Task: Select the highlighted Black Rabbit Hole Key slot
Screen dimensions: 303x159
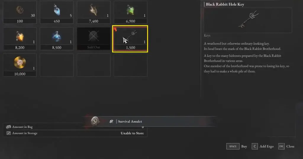Action: click(130, 39)
